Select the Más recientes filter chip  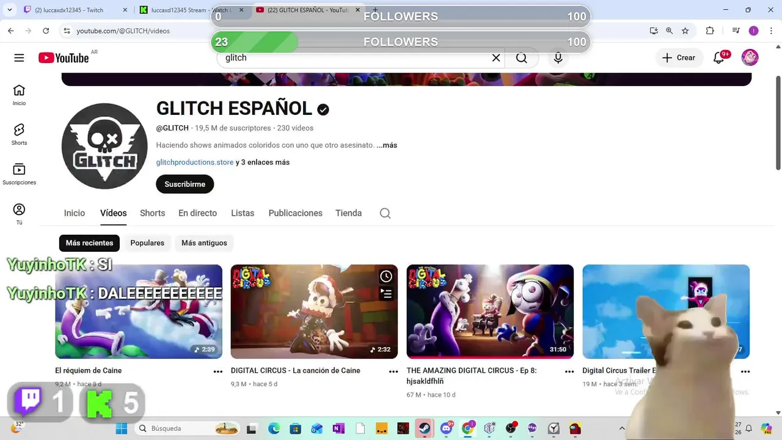point(89,243)
